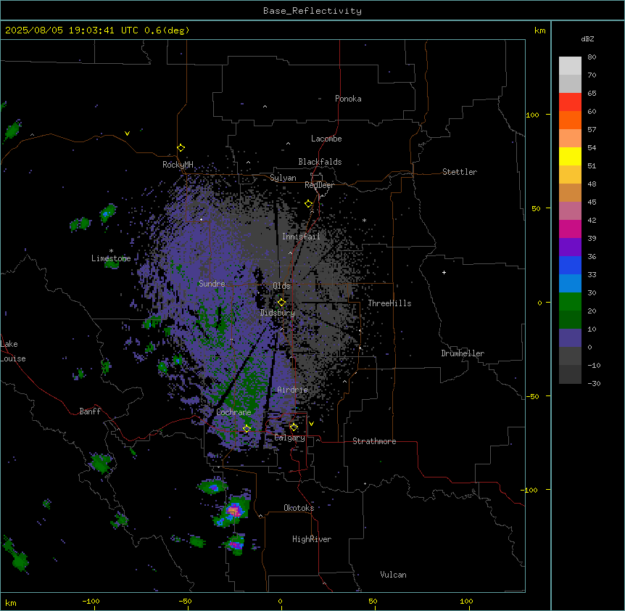Click the yellow diamond marker above Calgary label
The width and height of the screenshot is (625, 611).
(294, 427)
